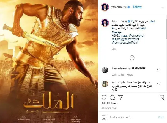Like sam_sophi_ibrahim's comment heart
The image size is (167, 123).
pyautogui.click(x=158, y=84)
